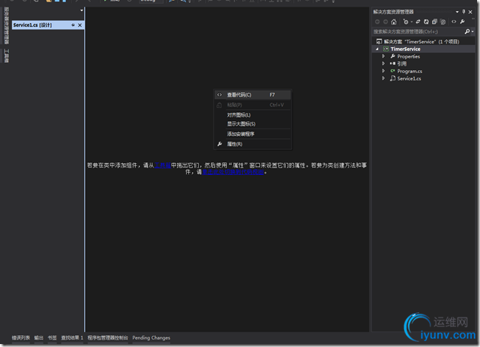The height and width of the screenshot is (347, 480).
Task: Click the View Code icon in Solution Explorer toolbar
Action: click(x=454, y=21)
